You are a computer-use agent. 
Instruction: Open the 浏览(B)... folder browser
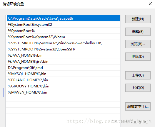[x=138, y=44]
